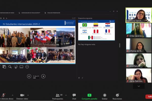Viewport: 152px width, 101px height.
Task: Toggle subtitles in presenter view
Action: (21, 67)
